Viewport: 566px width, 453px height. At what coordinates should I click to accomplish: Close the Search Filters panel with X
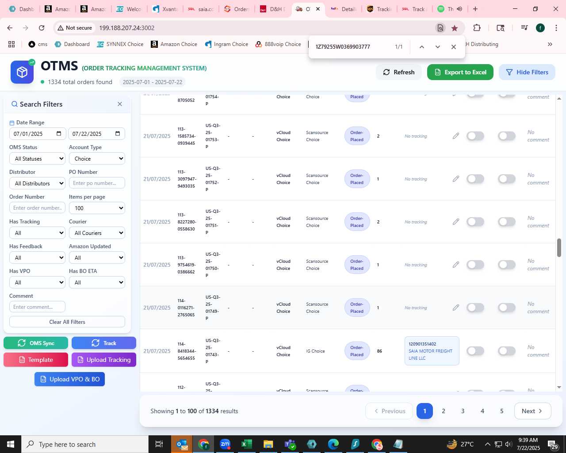coord(120,104)
